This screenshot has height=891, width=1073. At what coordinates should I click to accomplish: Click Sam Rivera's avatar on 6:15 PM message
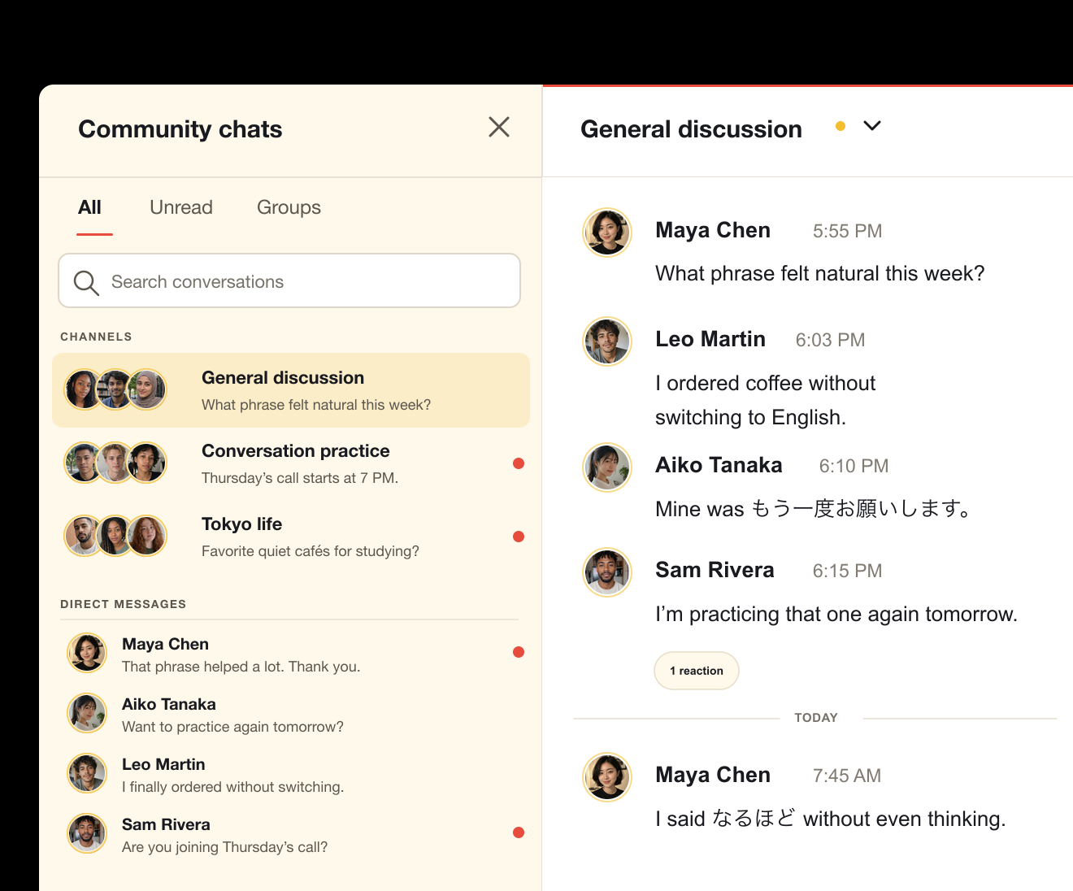pos(607,572)
